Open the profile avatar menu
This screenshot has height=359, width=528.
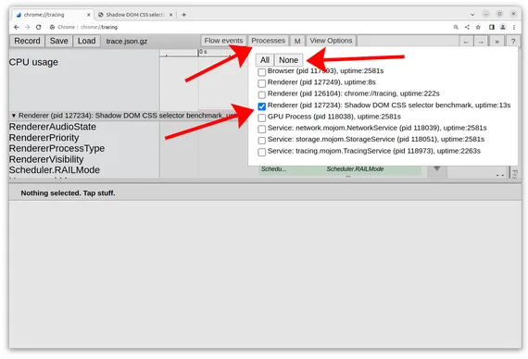coord(503,27)
